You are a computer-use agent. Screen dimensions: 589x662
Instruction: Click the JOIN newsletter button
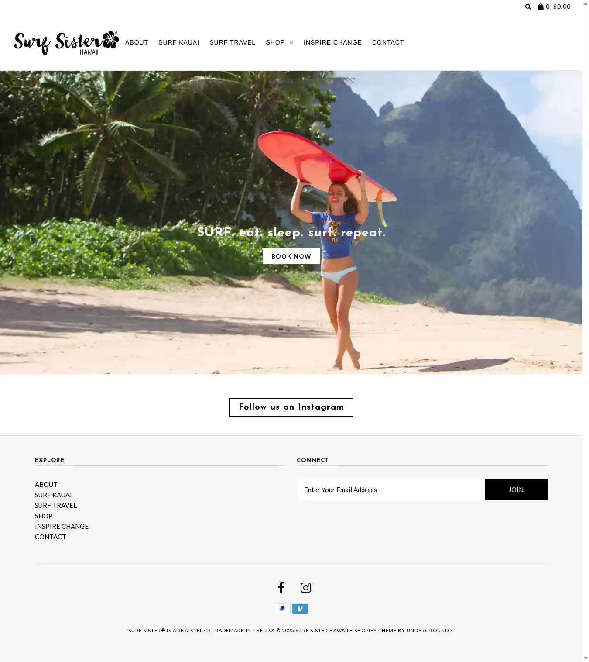click(x=516, y=490)
